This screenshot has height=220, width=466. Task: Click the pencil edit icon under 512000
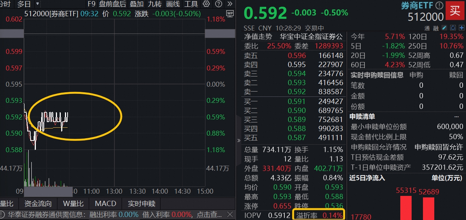click(x=444, y=28)
